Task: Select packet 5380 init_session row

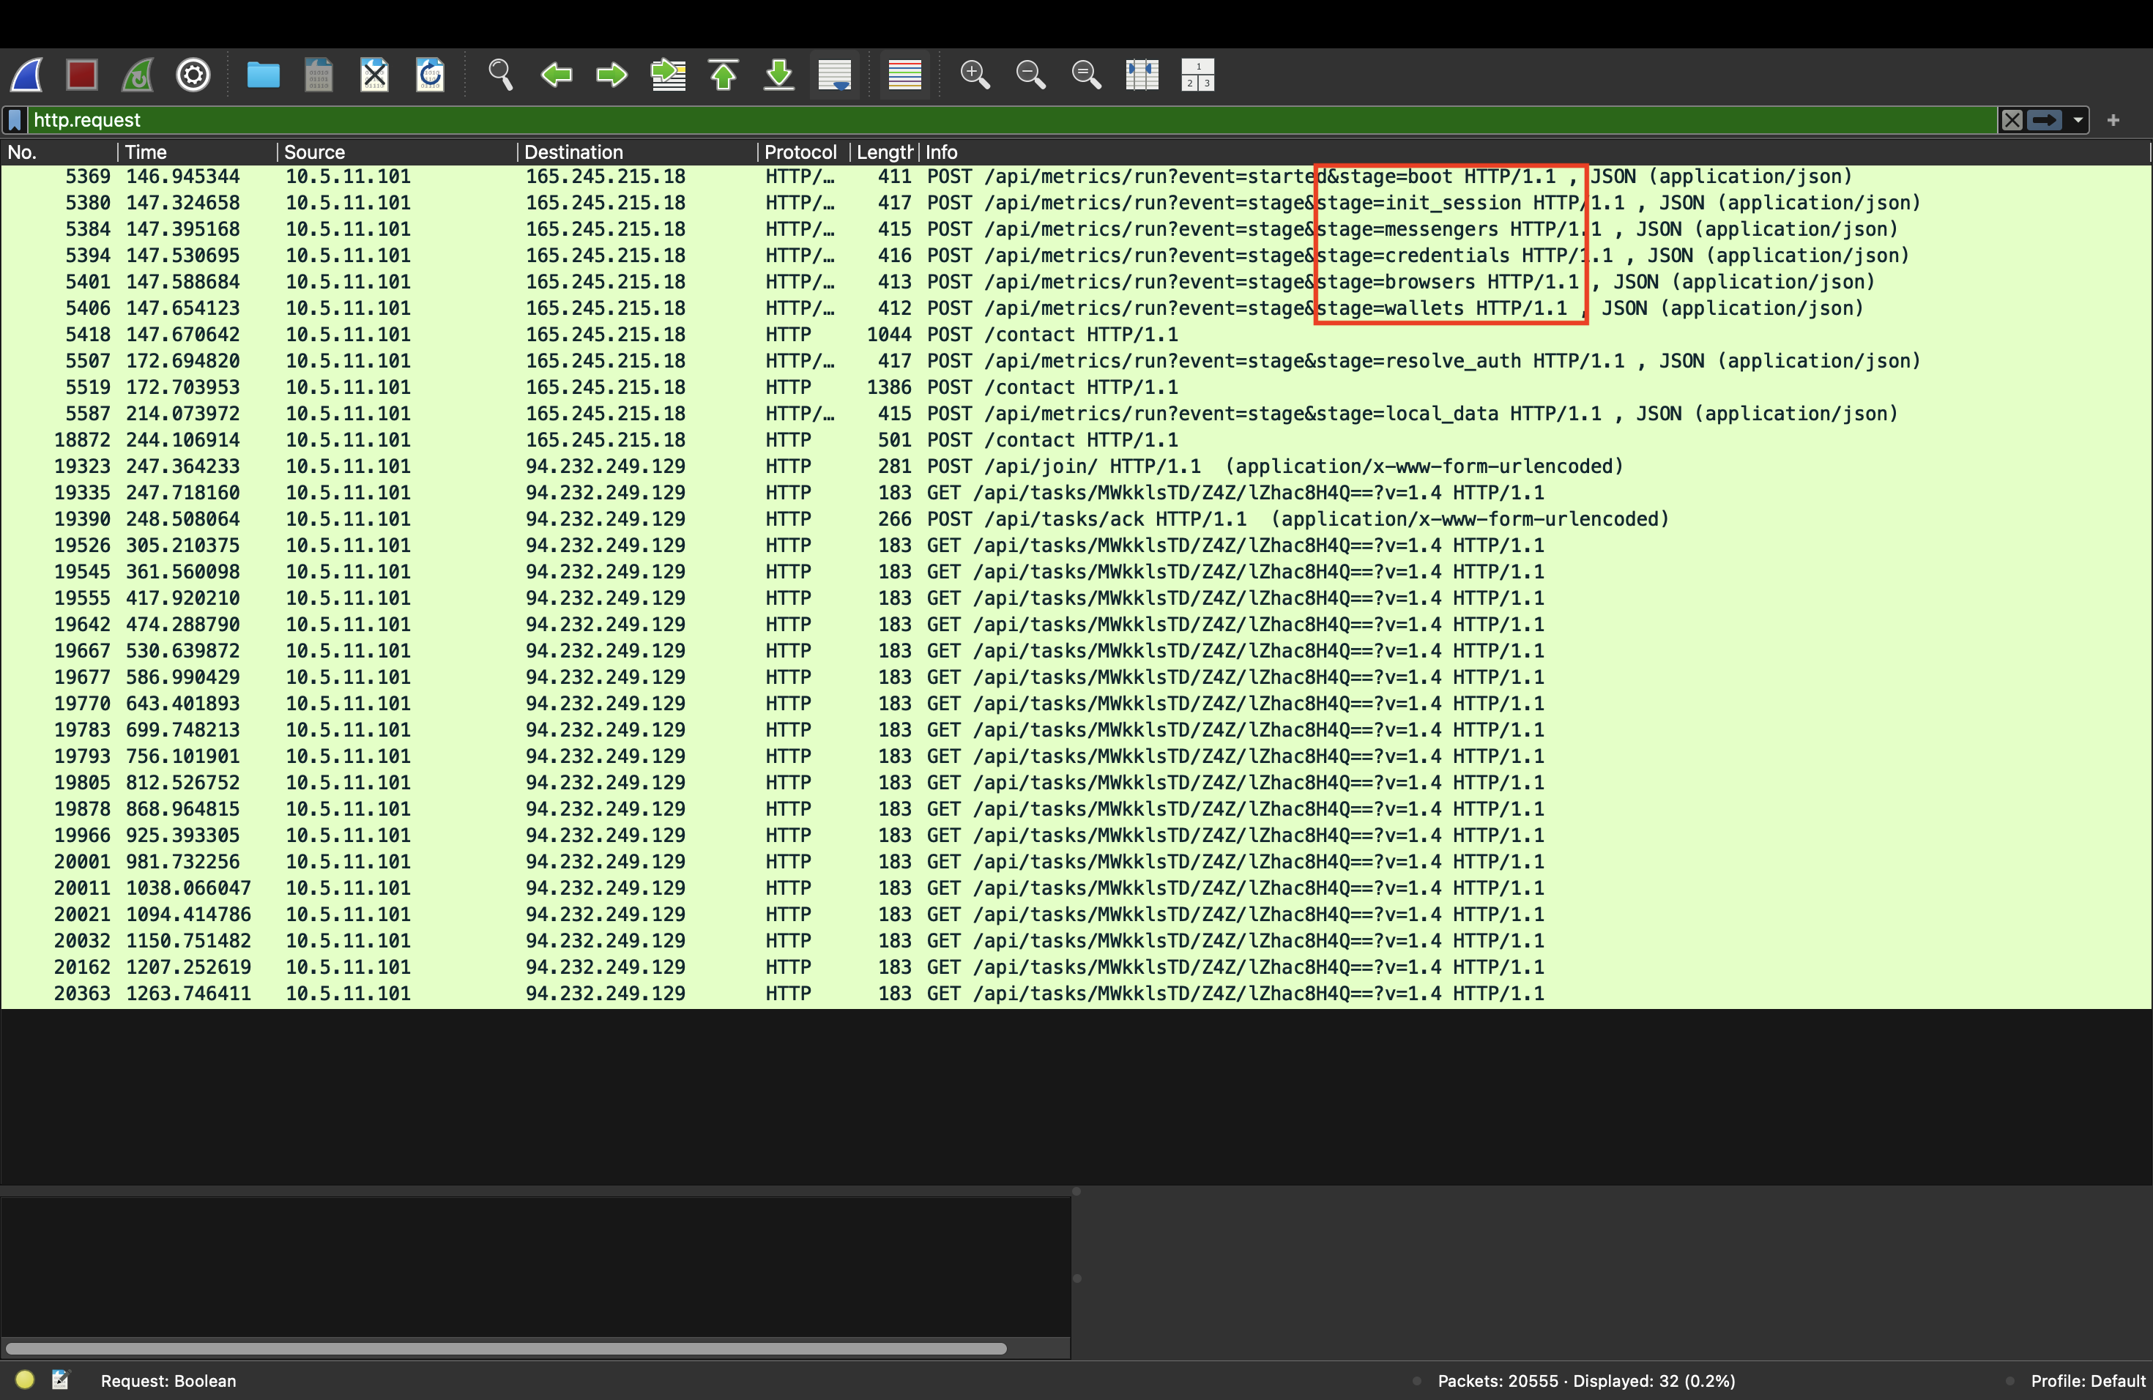Action: 1076,203
